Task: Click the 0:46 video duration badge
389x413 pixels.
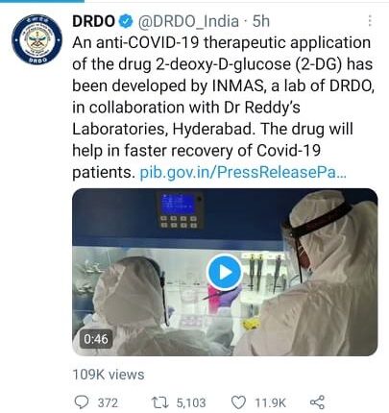Action: tap(96, 339)
